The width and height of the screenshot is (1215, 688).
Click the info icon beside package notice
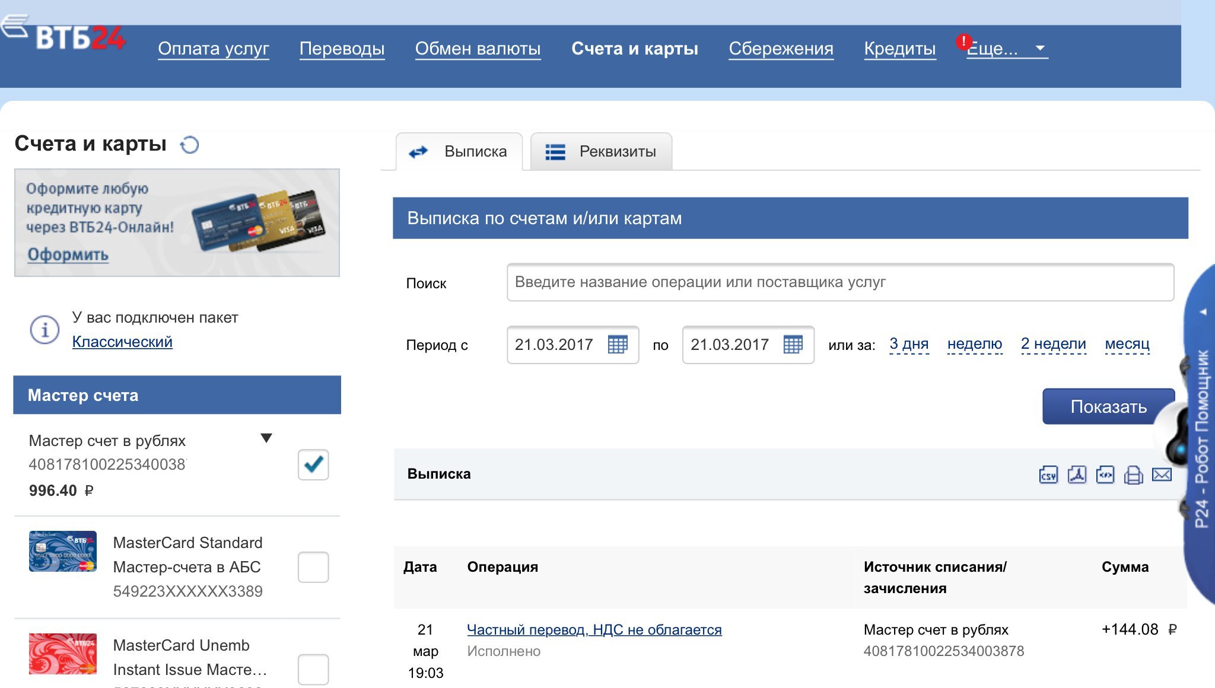44,329
